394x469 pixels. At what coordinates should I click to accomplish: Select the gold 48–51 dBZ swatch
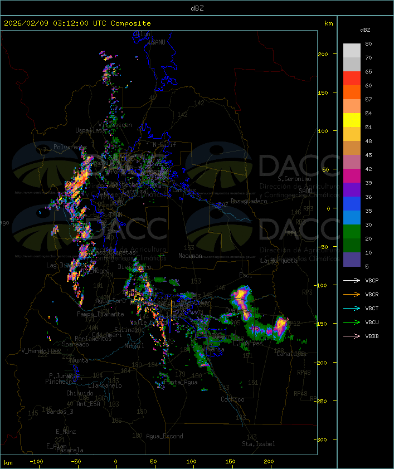click(352, 134)
